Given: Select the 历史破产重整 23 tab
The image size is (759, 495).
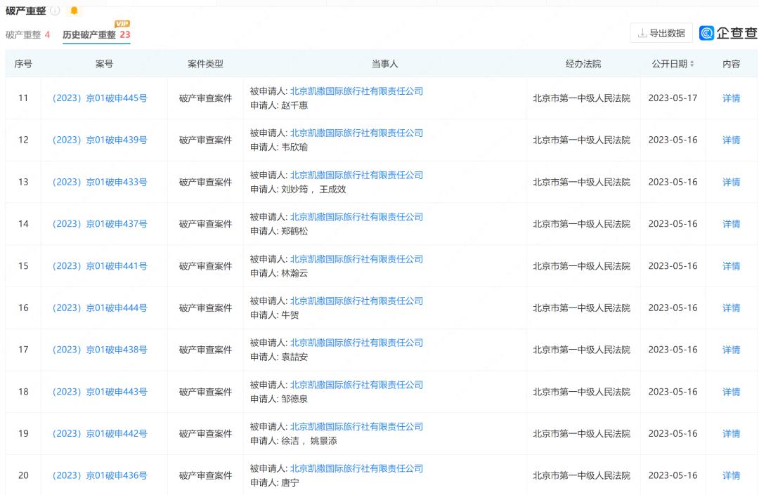Looking at the screenshot, I should pyautogui.click(x=96, y=34).
